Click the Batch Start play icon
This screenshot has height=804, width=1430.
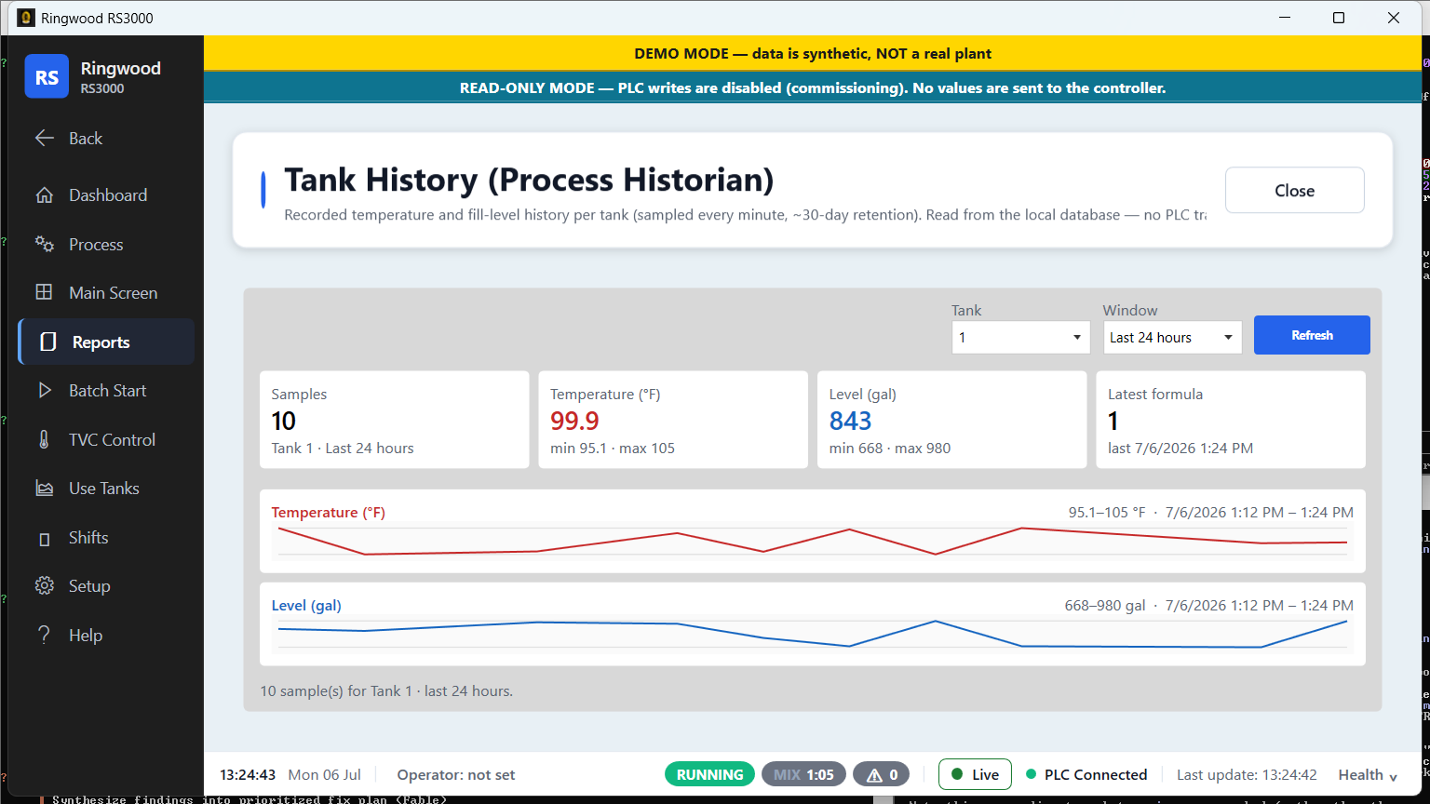pos(44,391)
